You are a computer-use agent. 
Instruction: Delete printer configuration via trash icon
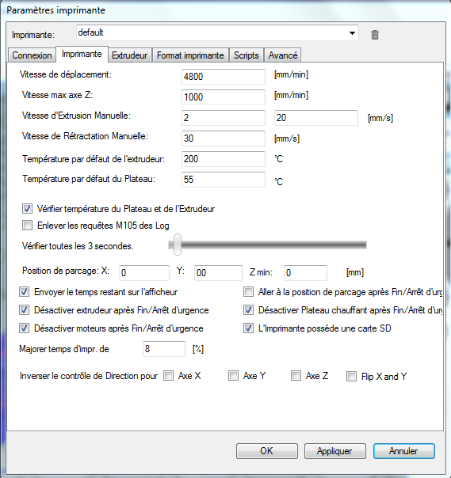pyautogui.click(x=375, y=35)
